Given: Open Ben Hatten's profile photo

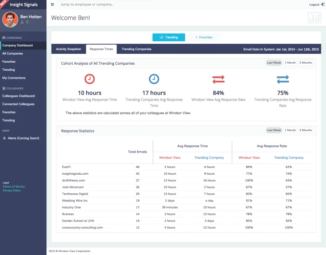Looking at the screenshot, I should click(x=10, y=20).
